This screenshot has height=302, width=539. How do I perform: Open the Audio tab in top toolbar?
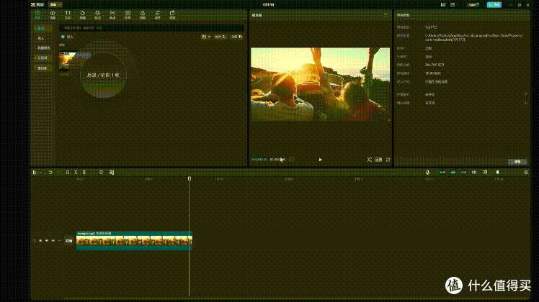tap(53, 15)
